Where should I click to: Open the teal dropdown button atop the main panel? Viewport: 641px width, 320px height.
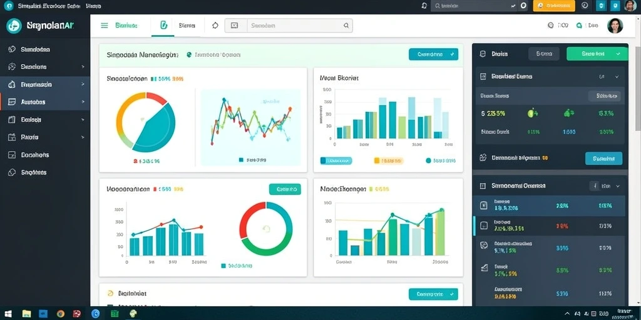[433, 54]
